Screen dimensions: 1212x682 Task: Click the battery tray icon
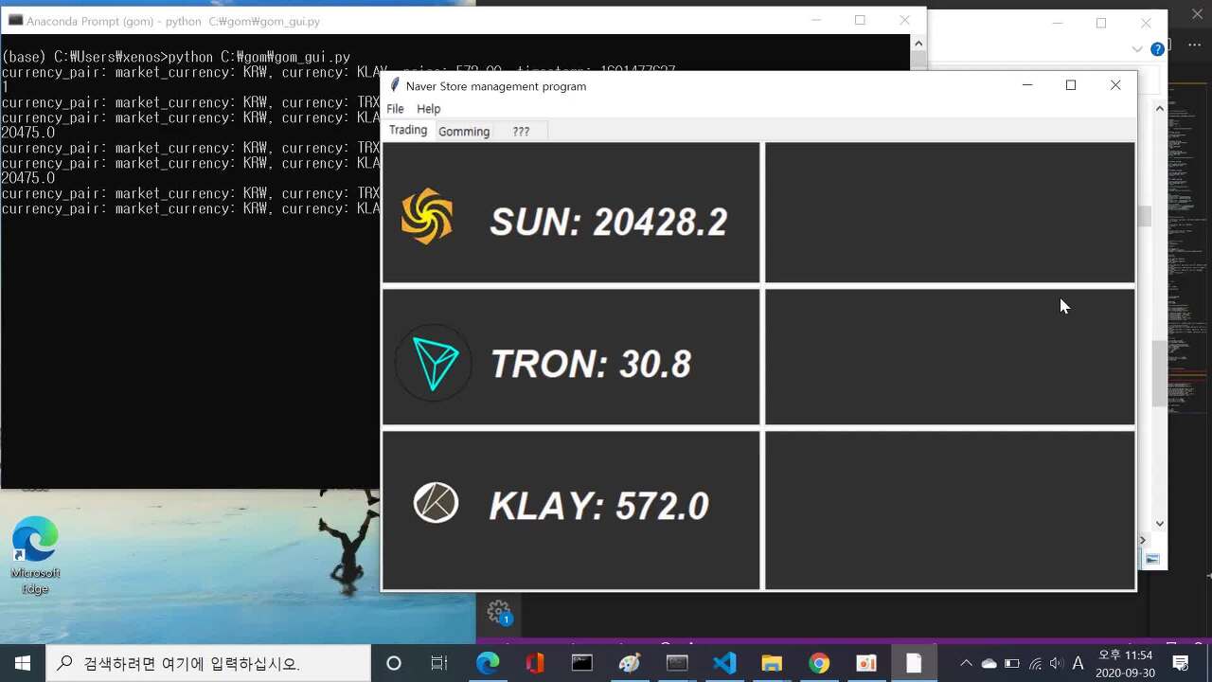click(1011, 663)
